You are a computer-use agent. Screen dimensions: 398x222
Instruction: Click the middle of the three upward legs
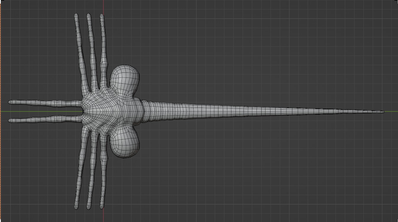point(92,52)
